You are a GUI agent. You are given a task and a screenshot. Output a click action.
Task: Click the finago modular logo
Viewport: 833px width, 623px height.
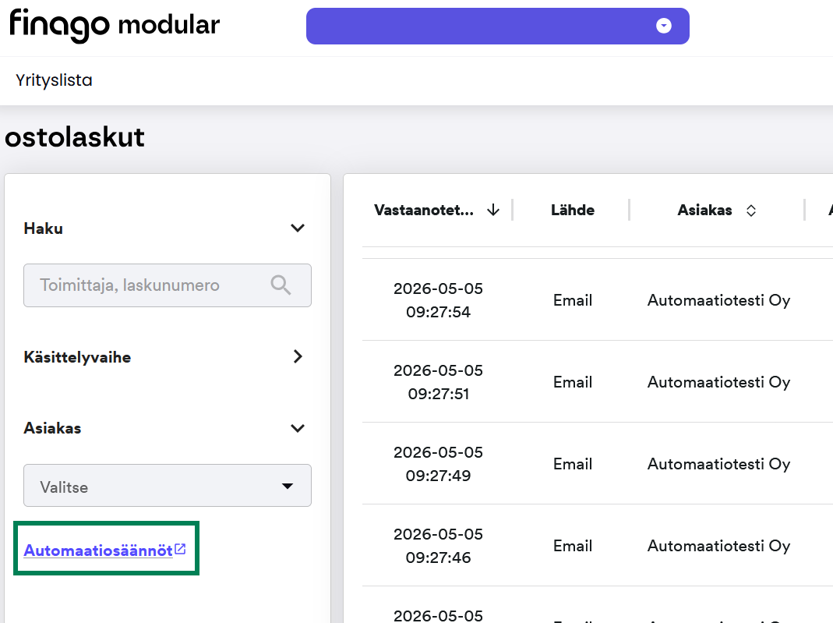point(115,26)
